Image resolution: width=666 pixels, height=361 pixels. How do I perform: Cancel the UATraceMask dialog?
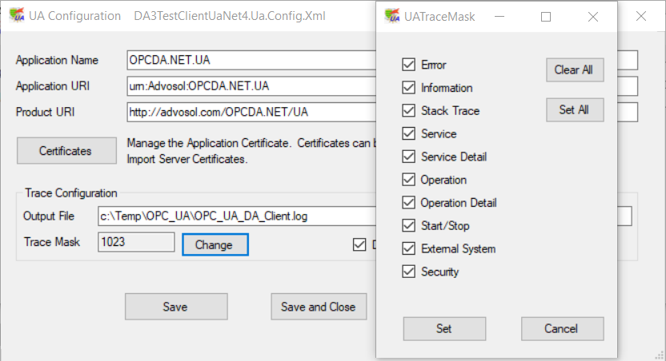pyautogui.click(x=562, y=328)
